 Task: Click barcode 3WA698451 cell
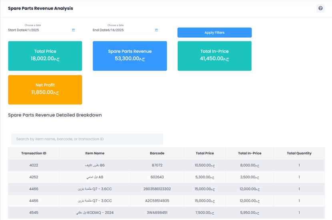(157, 212)
